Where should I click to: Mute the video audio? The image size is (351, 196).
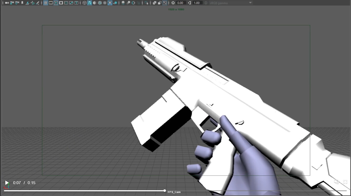coord(337,182)
